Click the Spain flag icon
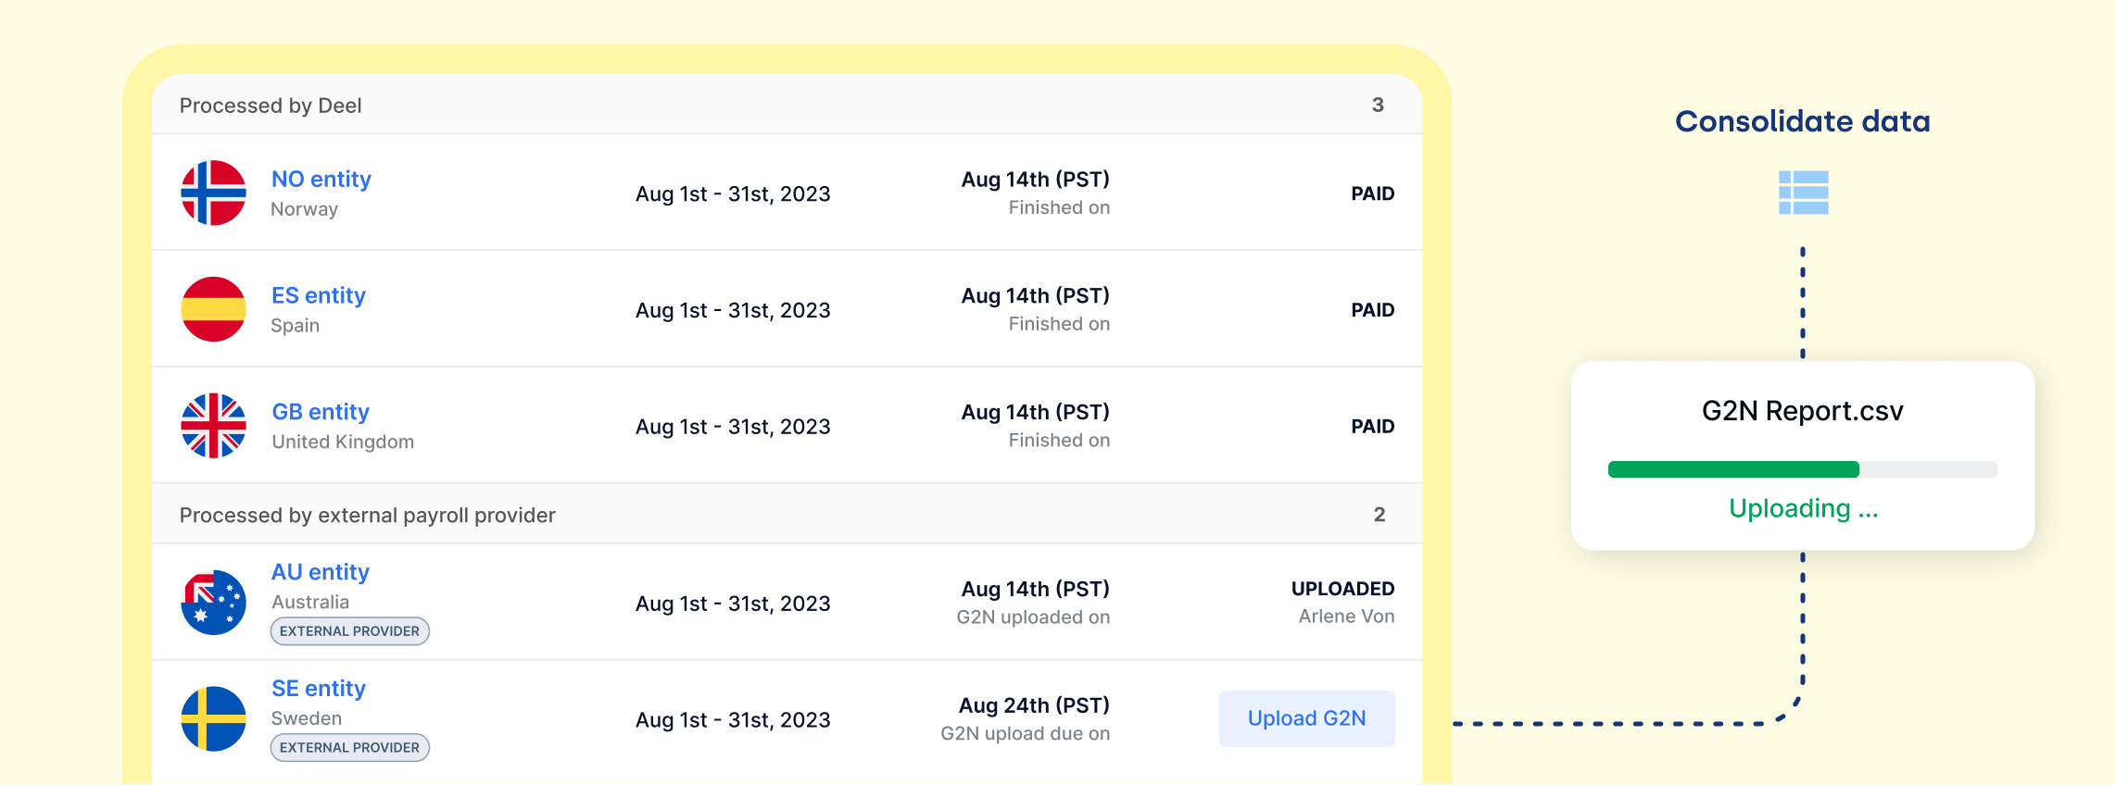This screenshot has height=785, width=2116. click(x=213, y=309)
